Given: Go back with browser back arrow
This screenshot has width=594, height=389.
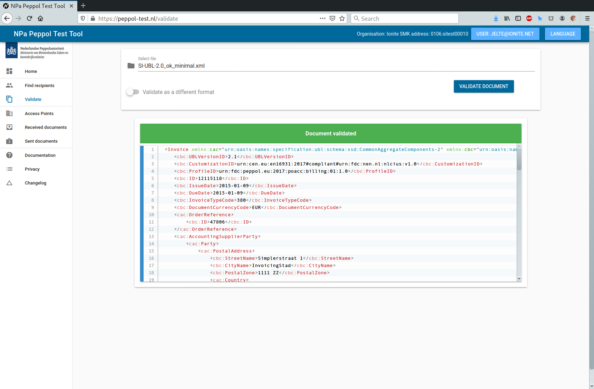Looking at the screenshot, I should pos(7,18).
